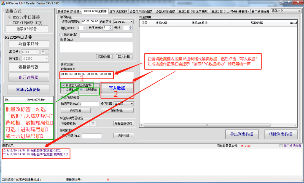Toggle the 数据写入成功后尾号 checkbox
The width and height of the screenshot is (304, 183).
click(x=63, y=86)
